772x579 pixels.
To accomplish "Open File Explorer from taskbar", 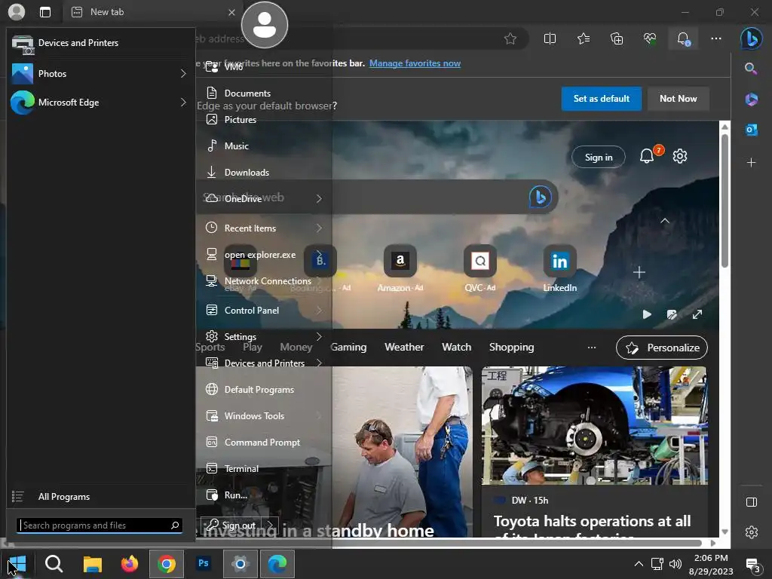I will click(92, 564).
